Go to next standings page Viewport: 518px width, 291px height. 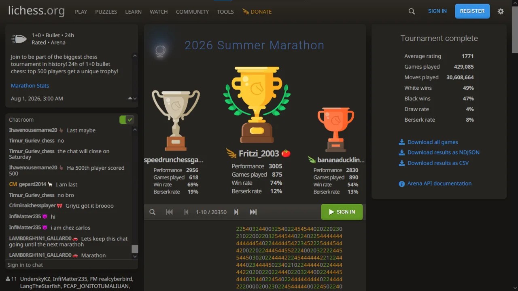pos(236,212)
